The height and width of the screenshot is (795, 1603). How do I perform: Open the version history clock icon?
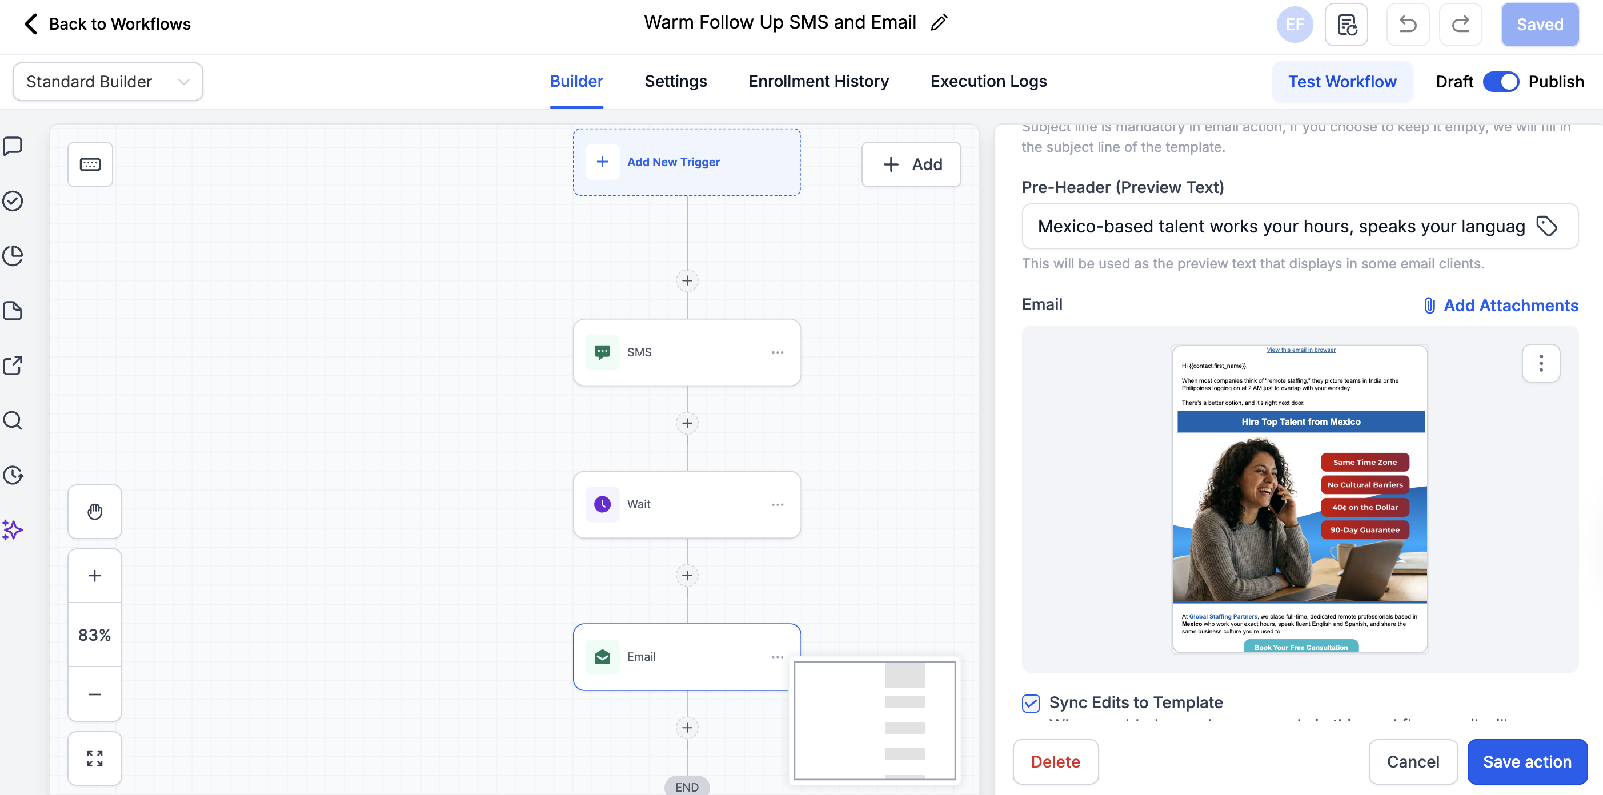(x=13, y=475)
